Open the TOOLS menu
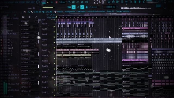174x98 pixels. click(x=28, y=2)
